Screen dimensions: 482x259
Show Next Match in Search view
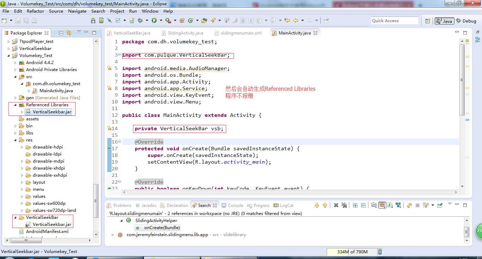tap(317, 205)
